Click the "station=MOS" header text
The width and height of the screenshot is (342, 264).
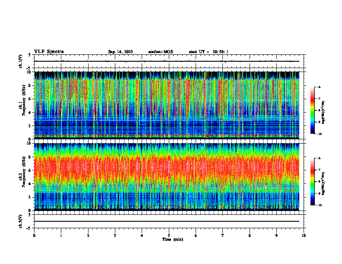click(x=161, y=52)
